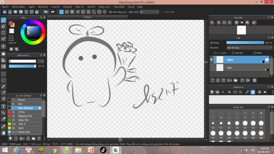
Task: Pick brush size preset 400
Action: [x=261, y=134]
